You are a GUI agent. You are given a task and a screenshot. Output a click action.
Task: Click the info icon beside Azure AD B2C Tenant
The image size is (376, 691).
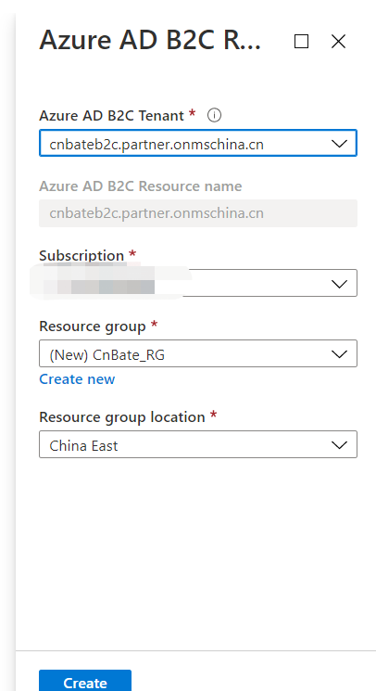pos(214,115)
